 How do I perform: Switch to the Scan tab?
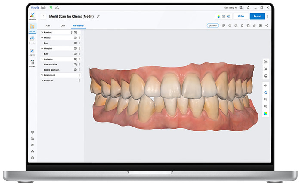click(x=48, y=26)
